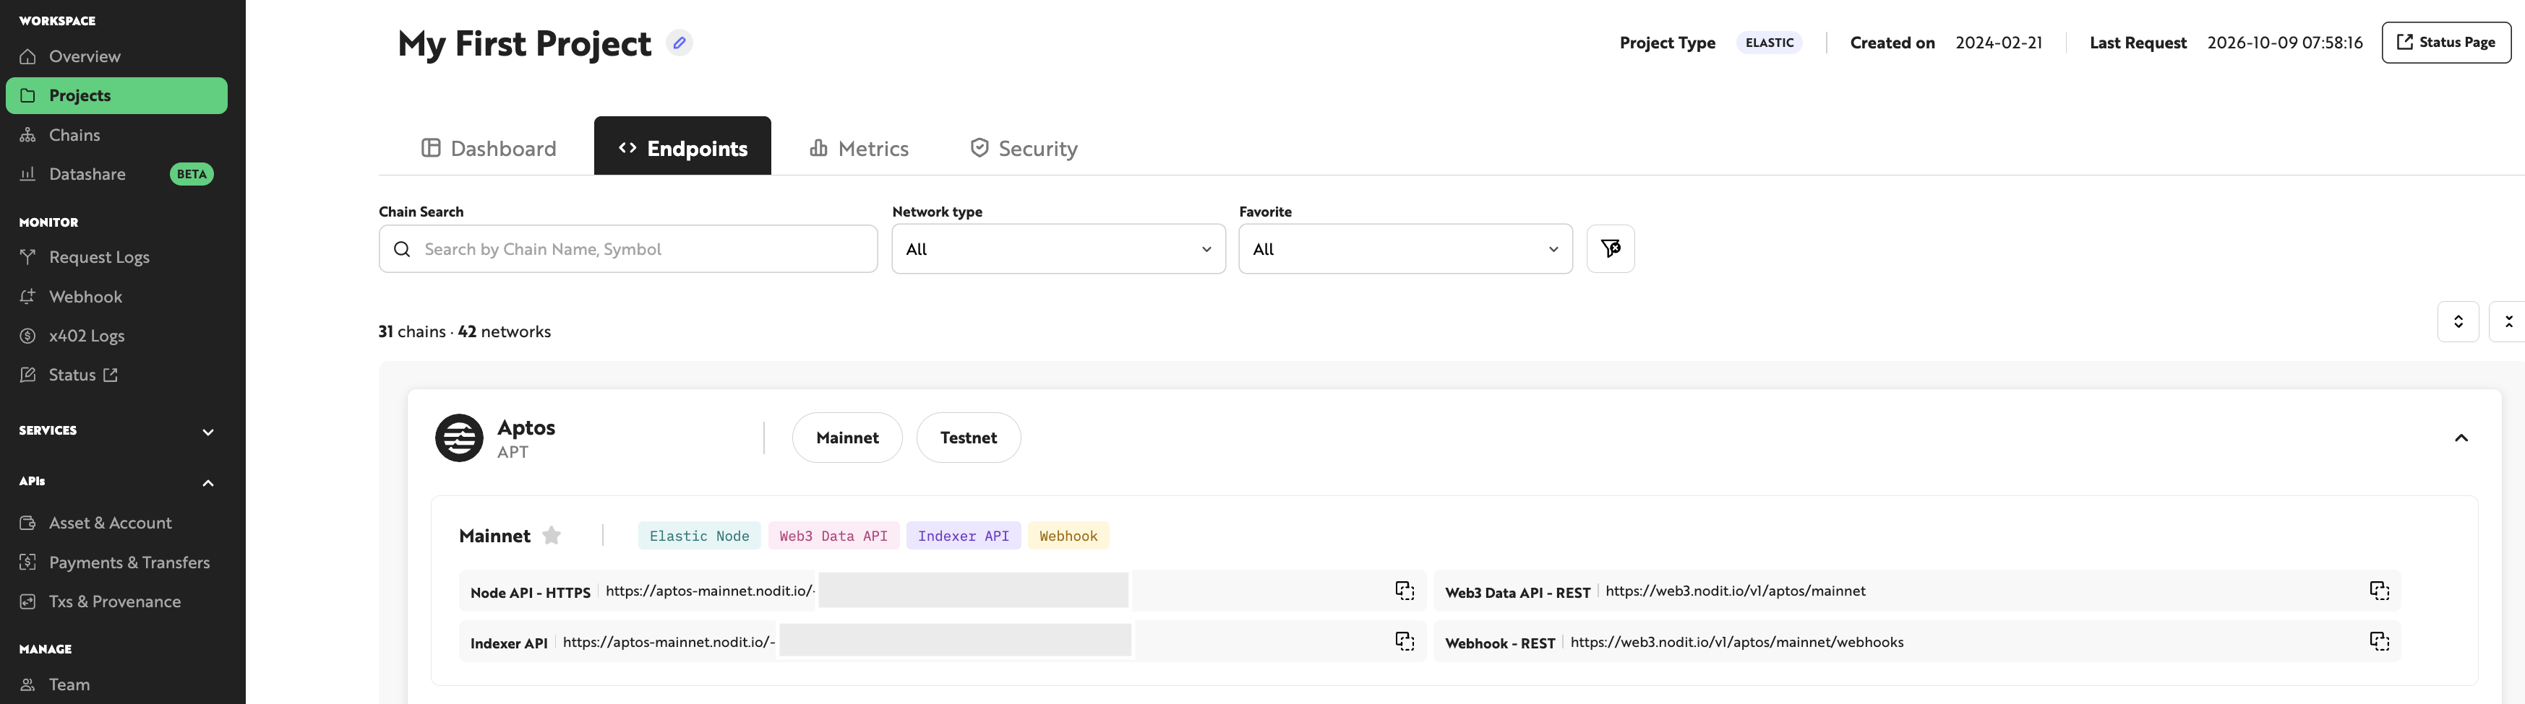Copy the Web3 Data API - REST URL
This screenshot has height=704, width=2525.
coord(2379,591)
